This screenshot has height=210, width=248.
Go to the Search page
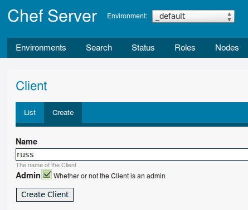point(99,48)
